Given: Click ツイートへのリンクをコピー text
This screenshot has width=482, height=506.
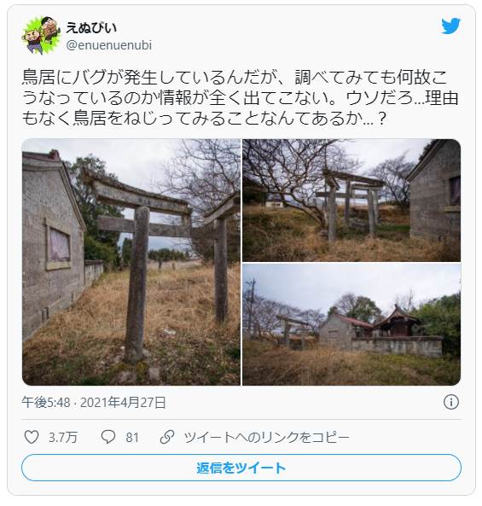Looking at the screenshot, I should (x=266, y=437).
